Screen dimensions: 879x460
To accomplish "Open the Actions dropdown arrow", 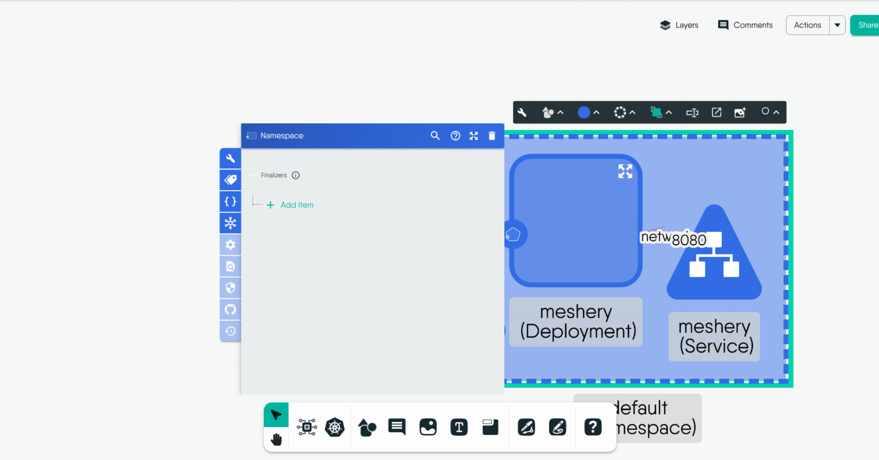I will pos(837,25).
